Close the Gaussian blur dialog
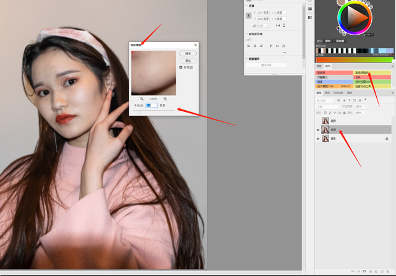This screenshot has width=396, height=276. 196,45
